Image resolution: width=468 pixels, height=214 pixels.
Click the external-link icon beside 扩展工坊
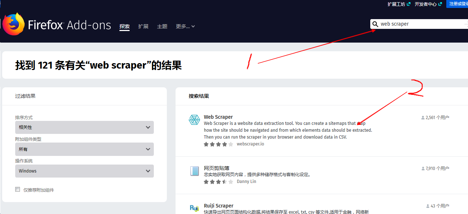point(409,4)
